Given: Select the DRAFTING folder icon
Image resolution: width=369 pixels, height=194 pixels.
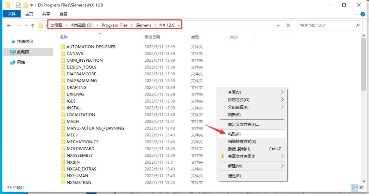Looking at the screenshot, I should tap(63, 87).
